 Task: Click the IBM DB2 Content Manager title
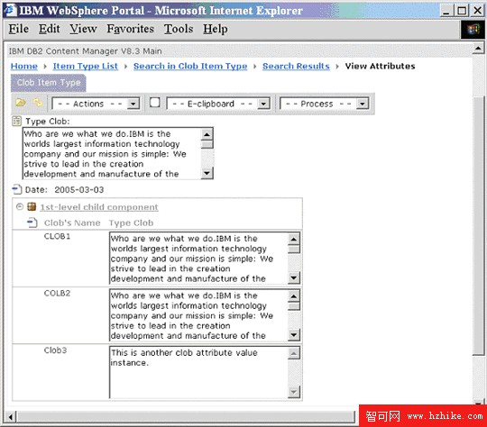(86, 51)
